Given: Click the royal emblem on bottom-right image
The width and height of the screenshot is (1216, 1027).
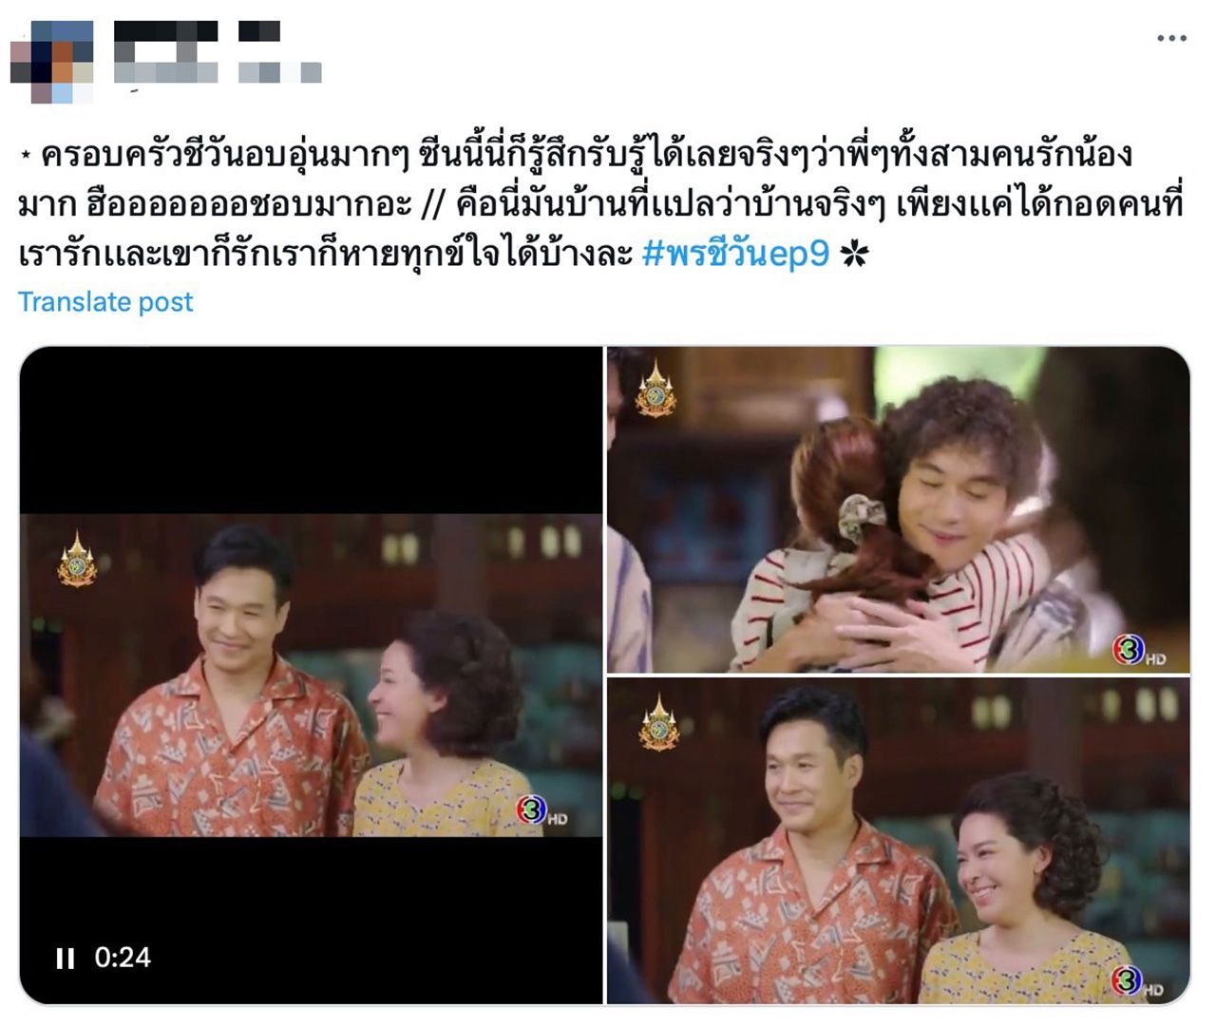Looking at the screenshot, I should 657,722.
